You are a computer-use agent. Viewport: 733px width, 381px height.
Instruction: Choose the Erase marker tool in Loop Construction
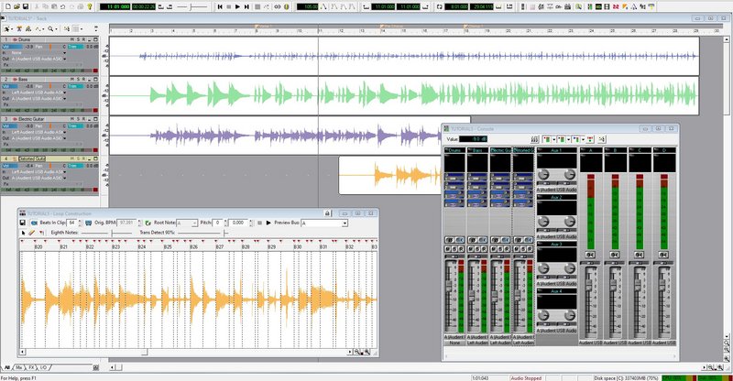click(x=32, y=233)
